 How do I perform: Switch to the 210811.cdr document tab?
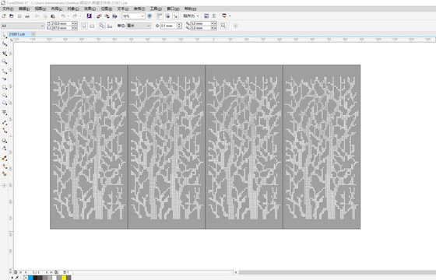19,34
